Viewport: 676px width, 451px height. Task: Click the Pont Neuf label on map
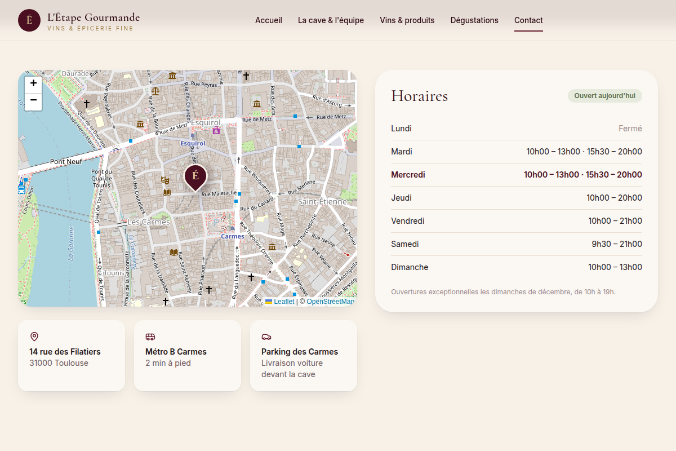[x=66, y=162]
